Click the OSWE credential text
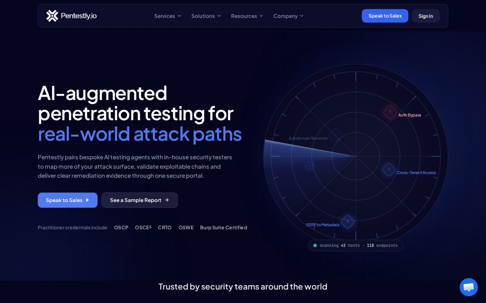The width and height of the screenshot is (486, 303). pos(186,228)
